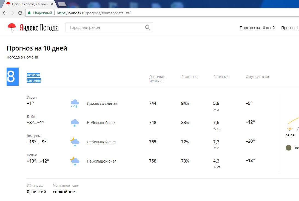The image size is (299, 201).
Task: Open a new browser tab
Action: pos(62,4)
